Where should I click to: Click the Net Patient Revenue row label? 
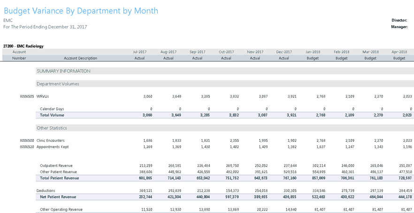[58, 197]
